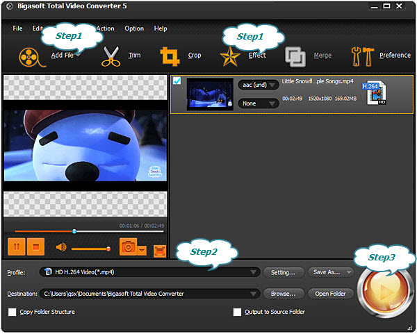Click the Trim label

[135, 55]
